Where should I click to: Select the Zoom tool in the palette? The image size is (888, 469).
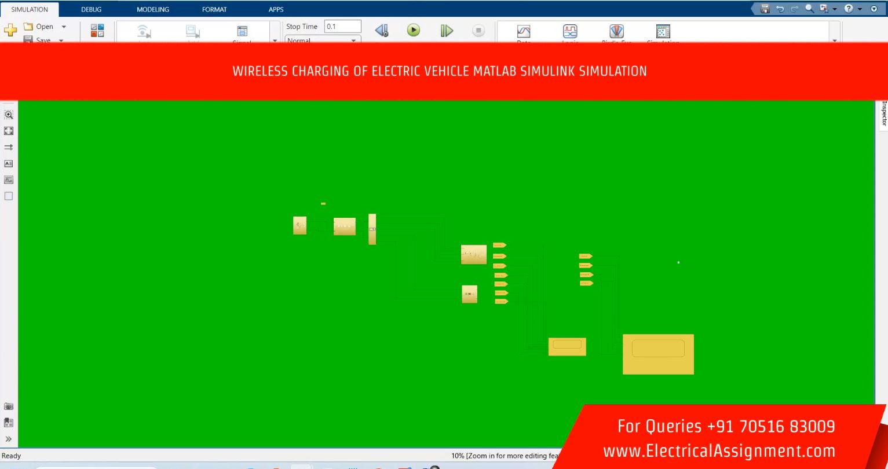[x=9, y=115]
